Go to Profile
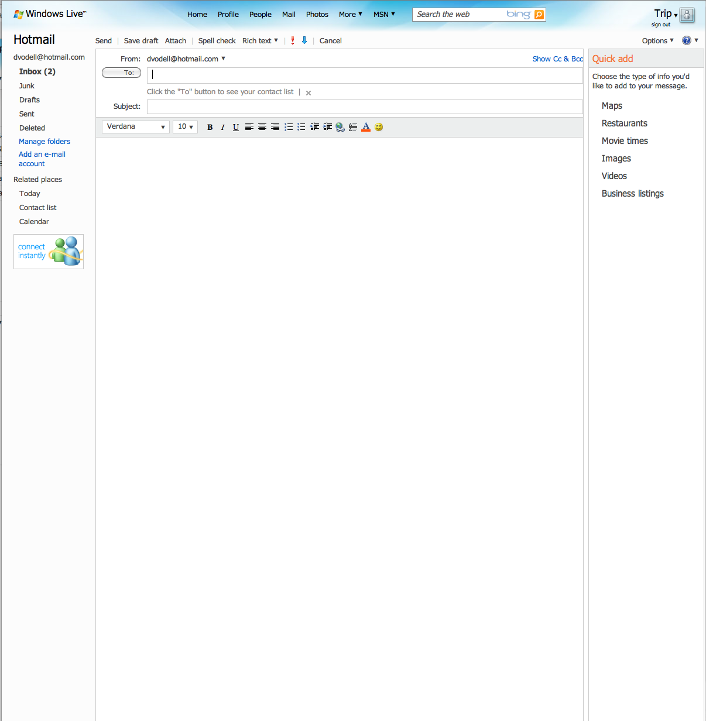706x721 pixels. 228,14
